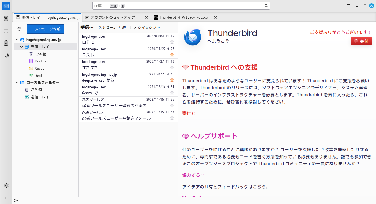Open the message with subject 自分に
The height and width of the screenshot is (204, 376).
pyautogui.click(x=128, y=40)
